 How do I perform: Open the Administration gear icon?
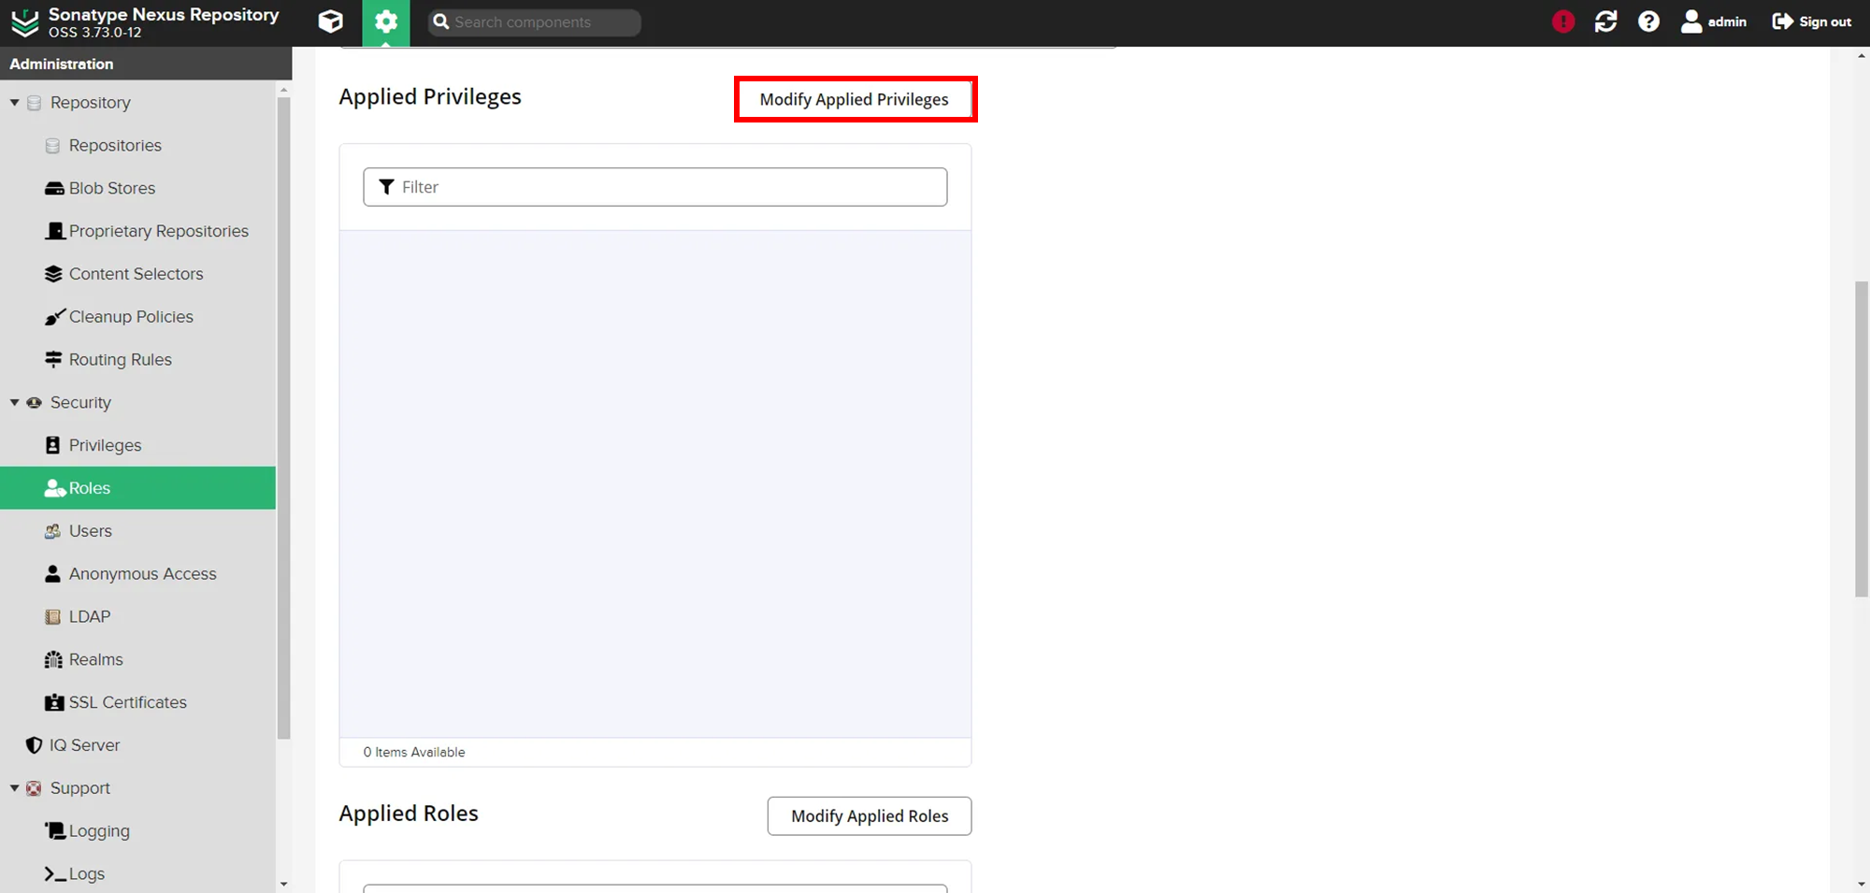[x=386, y=22]
